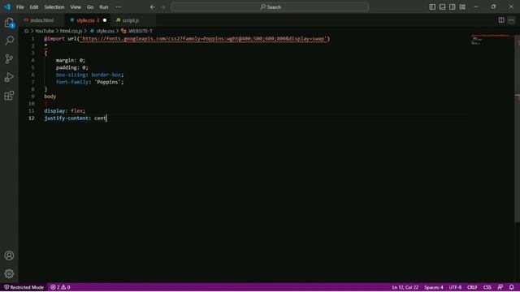
Task: Open Accounts menu icon
Action: pos(9,255)
